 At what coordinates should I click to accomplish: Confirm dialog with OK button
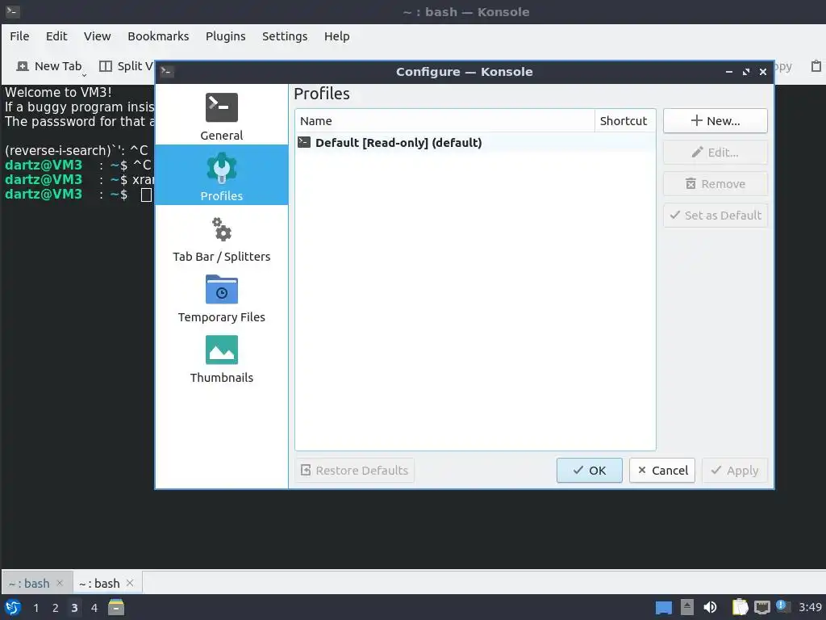point(589,471)
